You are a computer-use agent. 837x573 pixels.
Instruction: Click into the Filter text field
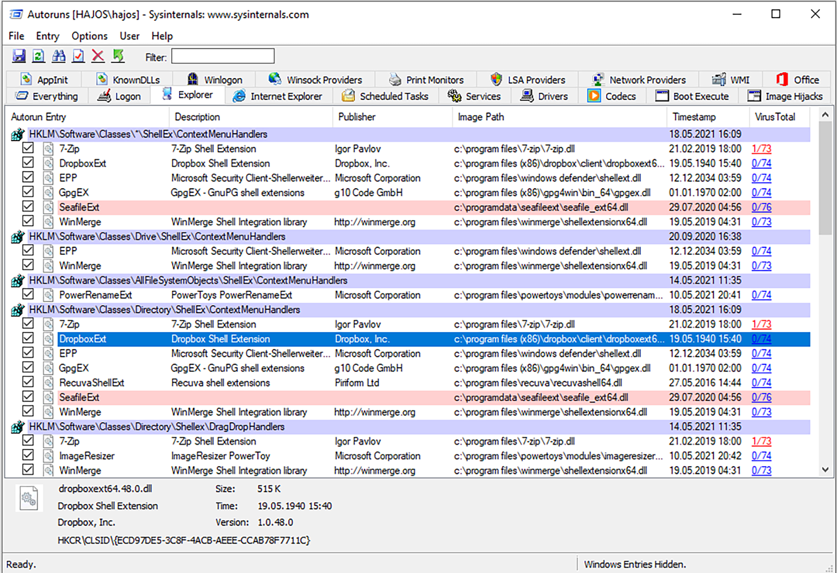[x=223, y=56]
